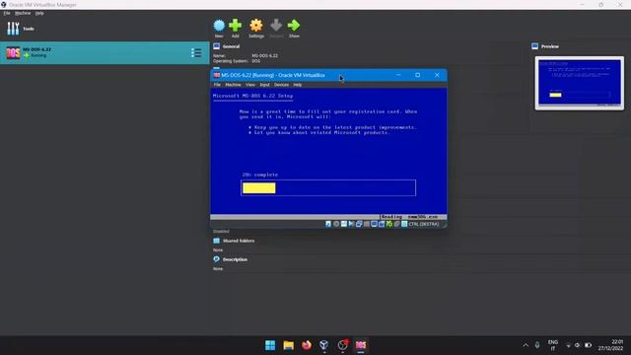Click the microphone icon in system tray
631x355 pixels.
click(x=537, y=345)
